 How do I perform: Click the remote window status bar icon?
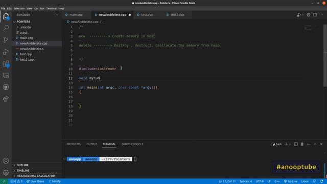[x=4, y=181]
